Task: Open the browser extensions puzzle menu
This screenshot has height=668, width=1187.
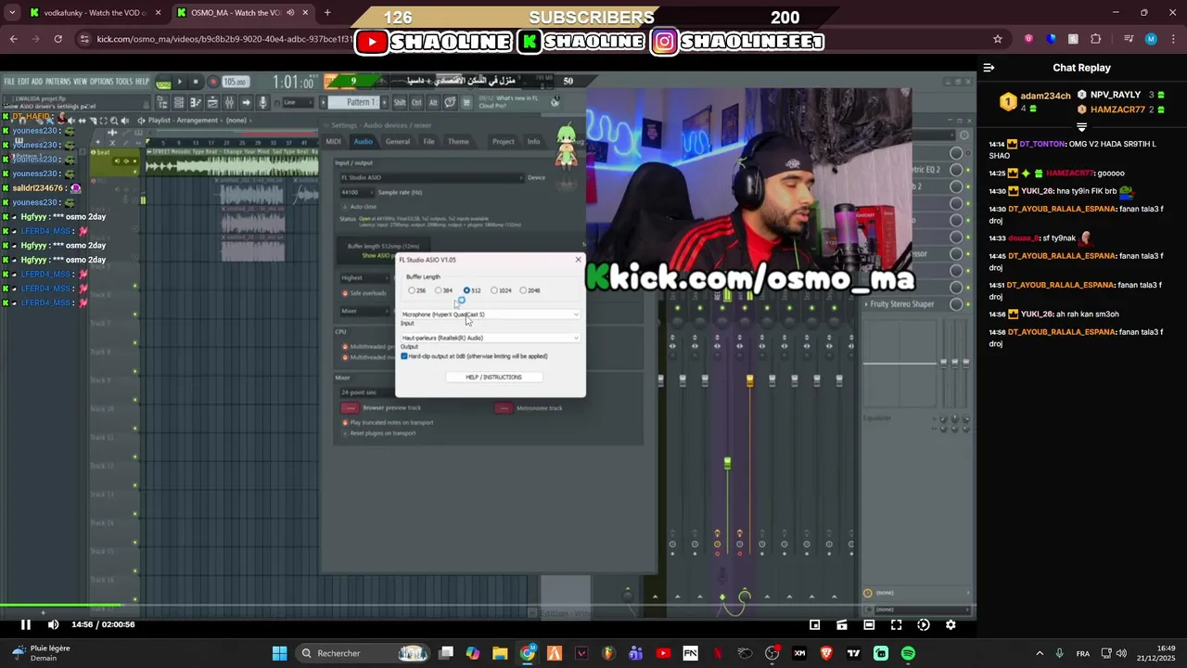Action: coord(1096,39)
